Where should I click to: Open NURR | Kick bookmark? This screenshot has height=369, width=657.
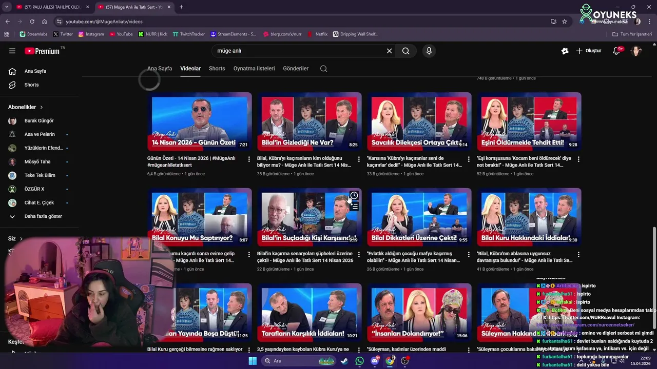pos(152,34)
